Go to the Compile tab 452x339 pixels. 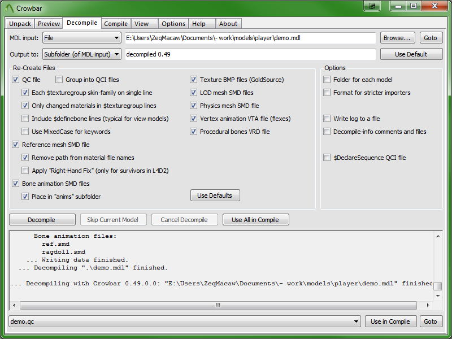pyautogui.click(x=116, y=24)
